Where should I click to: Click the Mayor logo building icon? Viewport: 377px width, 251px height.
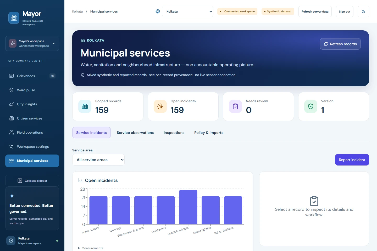click(x=14, y=18)
